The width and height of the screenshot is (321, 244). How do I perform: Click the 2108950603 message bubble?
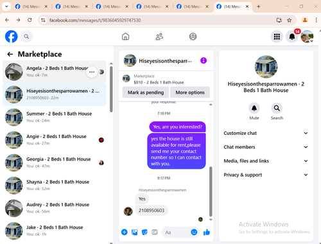click(x=152, y=211)
